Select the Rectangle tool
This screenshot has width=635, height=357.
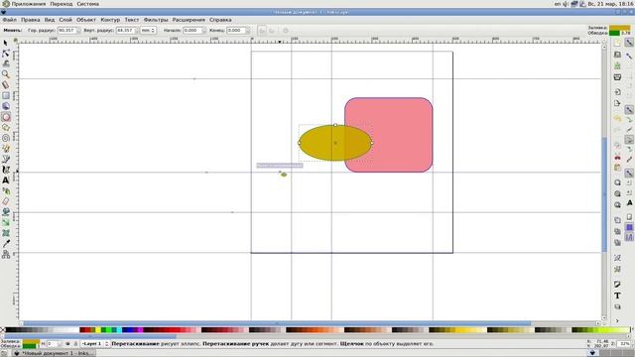(6, 96)
